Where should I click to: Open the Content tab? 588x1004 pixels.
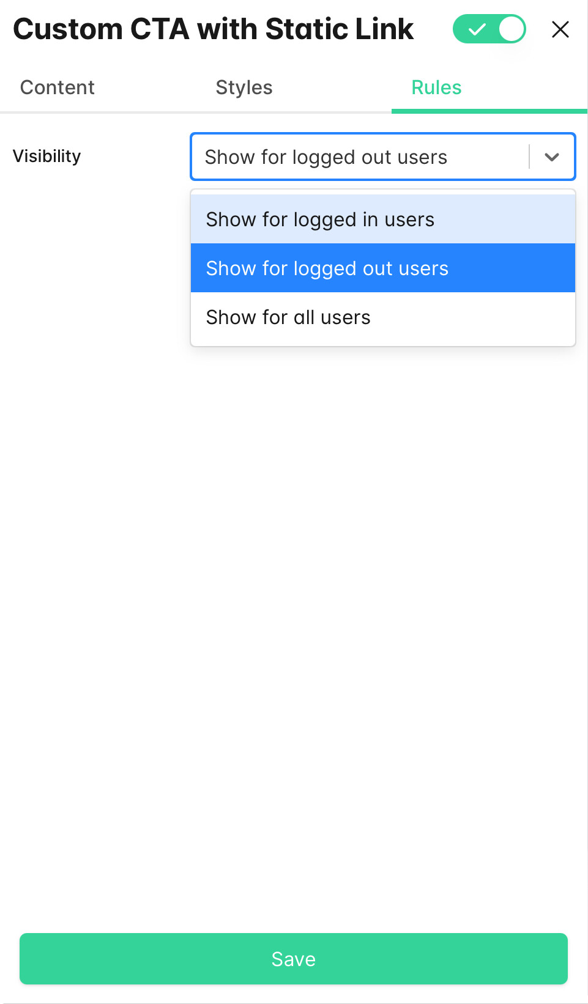point(58,87)
